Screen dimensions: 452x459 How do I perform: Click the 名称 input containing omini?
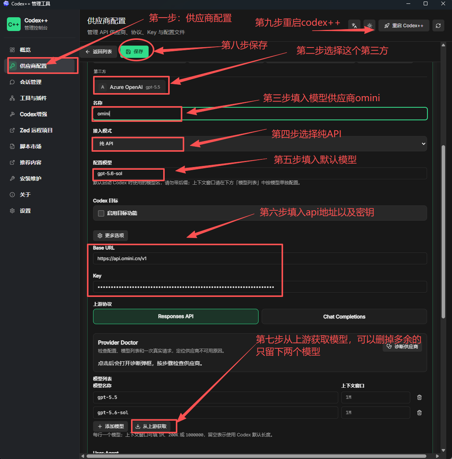coord(260,113)
